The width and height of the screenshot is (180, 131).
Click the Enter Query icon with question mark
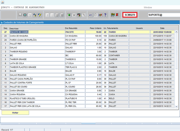(x=35, y=15)
